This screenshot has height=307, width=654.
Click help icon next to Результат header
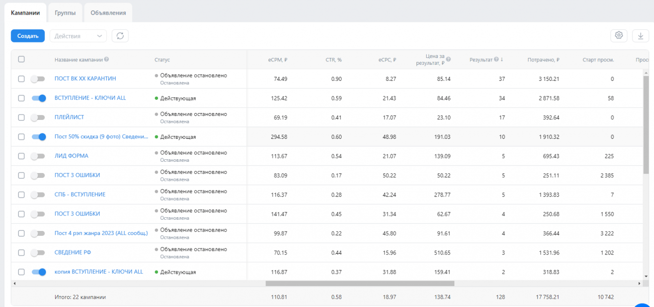[x=496, y=59]
